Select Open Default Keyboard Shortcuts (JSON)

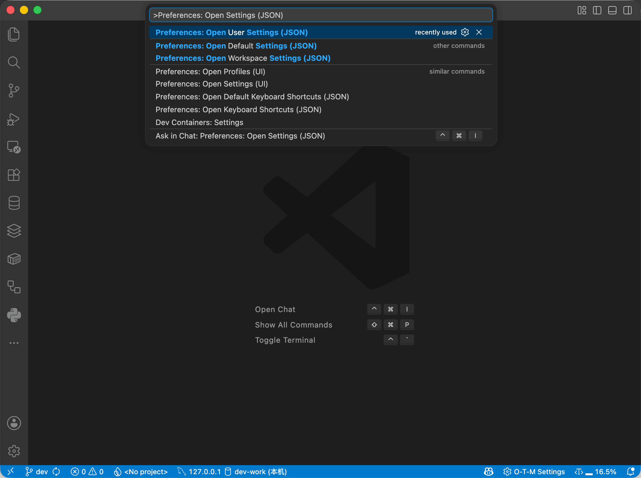(x=321, y=97)
